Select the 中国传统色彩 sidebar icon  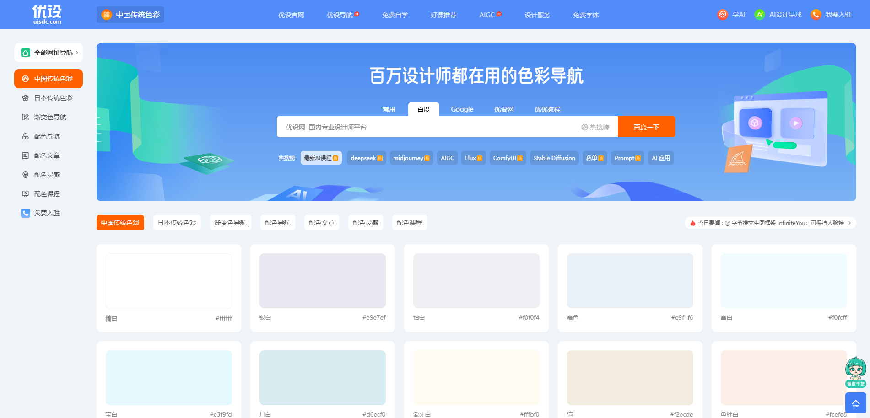click(x=26, y=79)
